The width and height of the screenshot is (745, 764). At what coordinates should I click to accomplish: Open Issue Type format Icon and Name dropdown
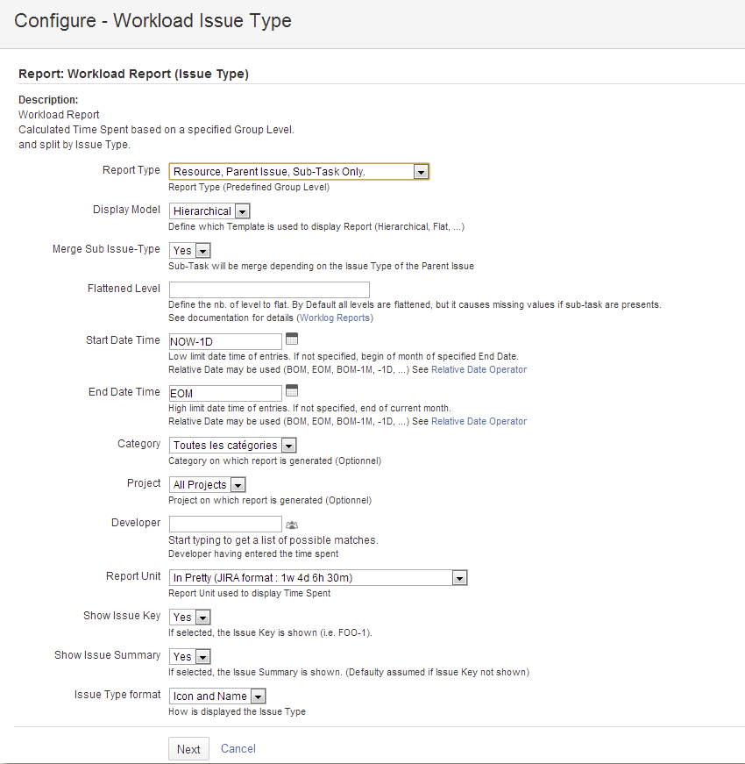tap(217, 696)
